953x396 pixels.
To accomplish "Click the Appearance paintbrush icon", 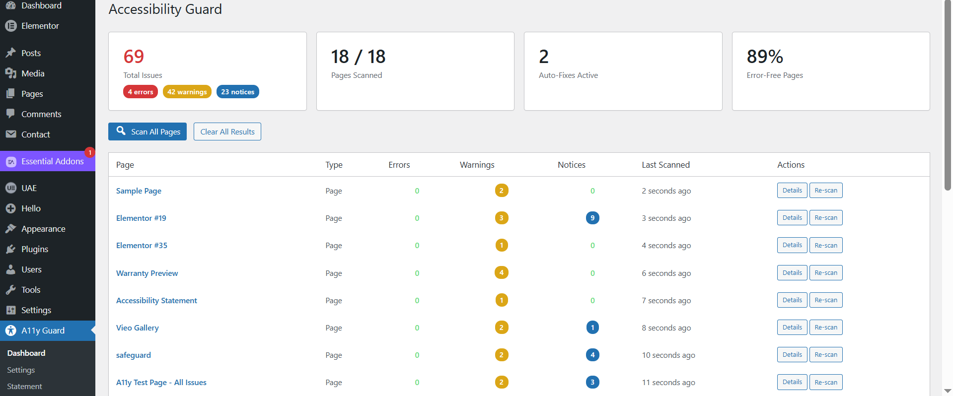I will 11,229.
